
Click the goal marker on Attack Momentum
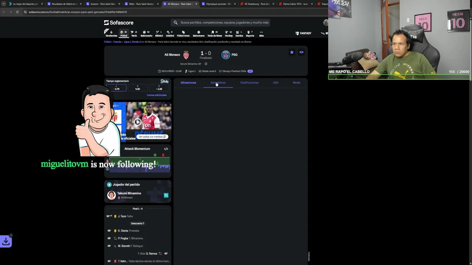point(155,155)
